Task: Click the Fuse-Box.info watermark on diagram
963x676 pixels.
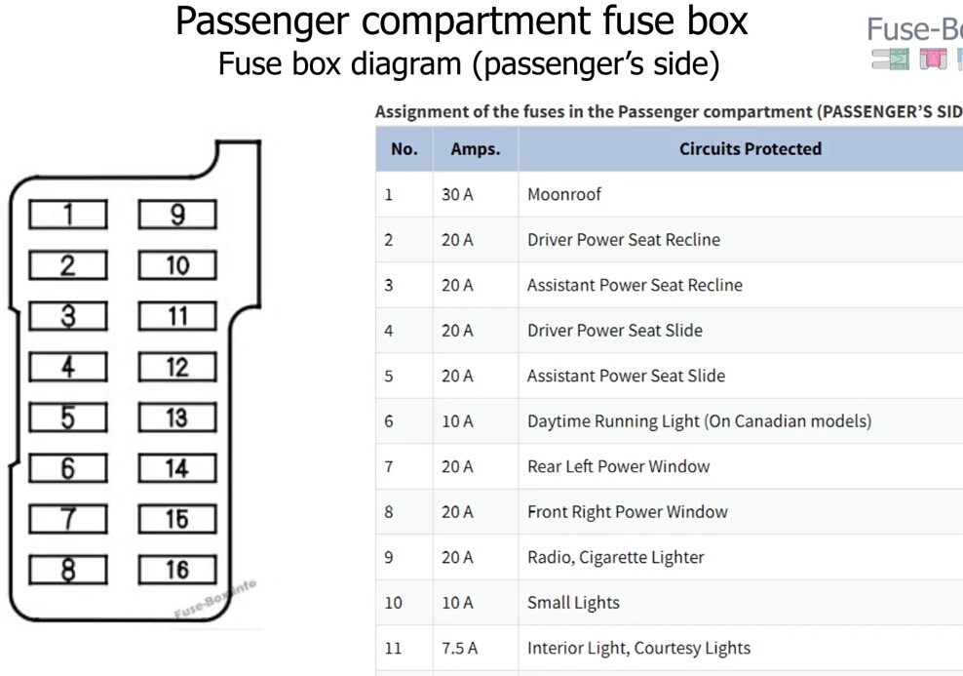Action: pos(215,599)
